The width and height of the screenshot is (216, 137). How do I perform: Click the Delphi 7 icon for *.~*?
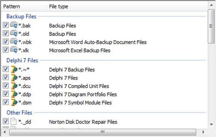tap(14, 69)
